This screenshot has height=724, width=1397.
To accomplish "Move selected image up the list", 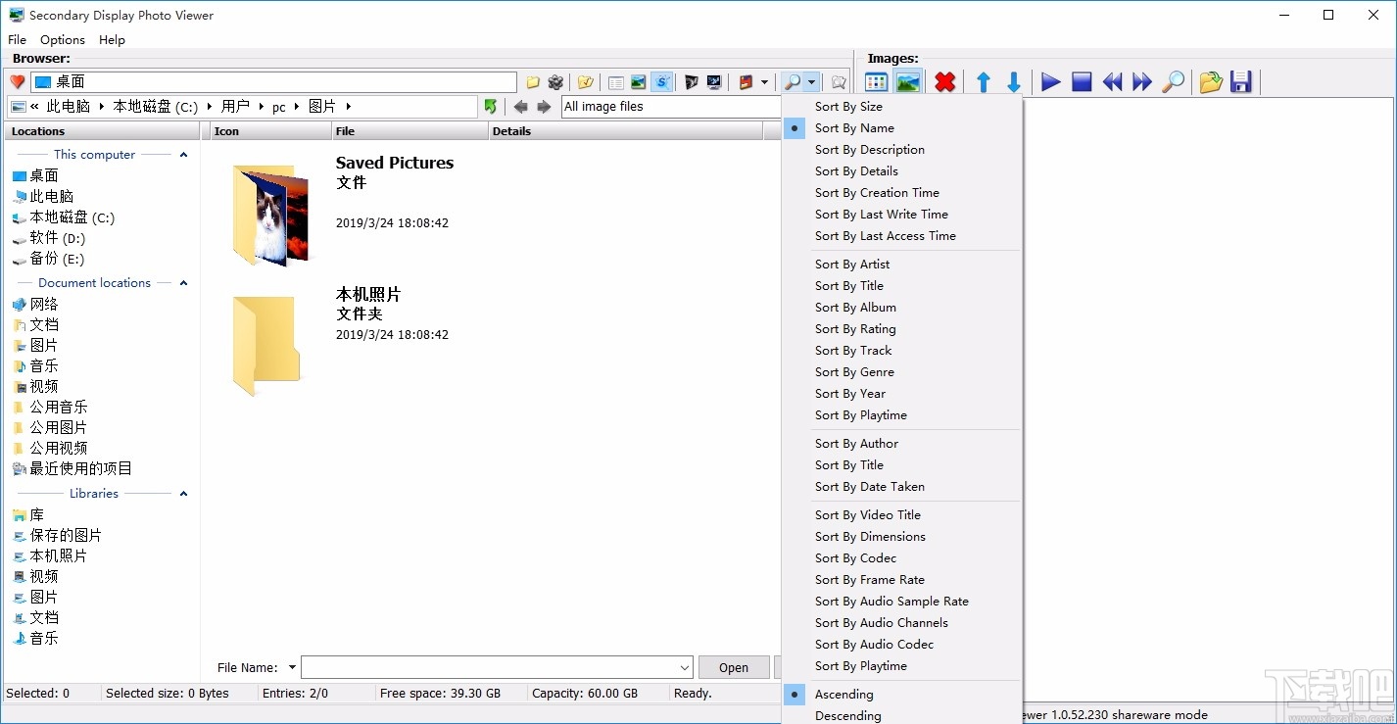I will point(983,82).
